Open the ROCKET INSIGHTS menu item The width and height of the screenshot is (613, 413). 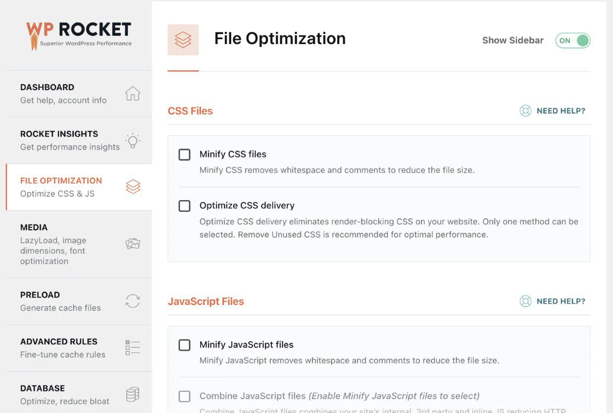coord(79,141)
